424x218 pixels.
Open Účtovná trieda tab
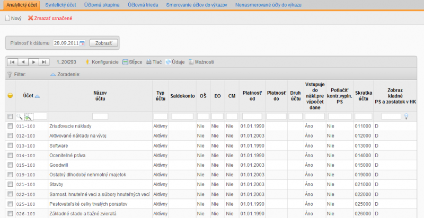tap(143, 5)
